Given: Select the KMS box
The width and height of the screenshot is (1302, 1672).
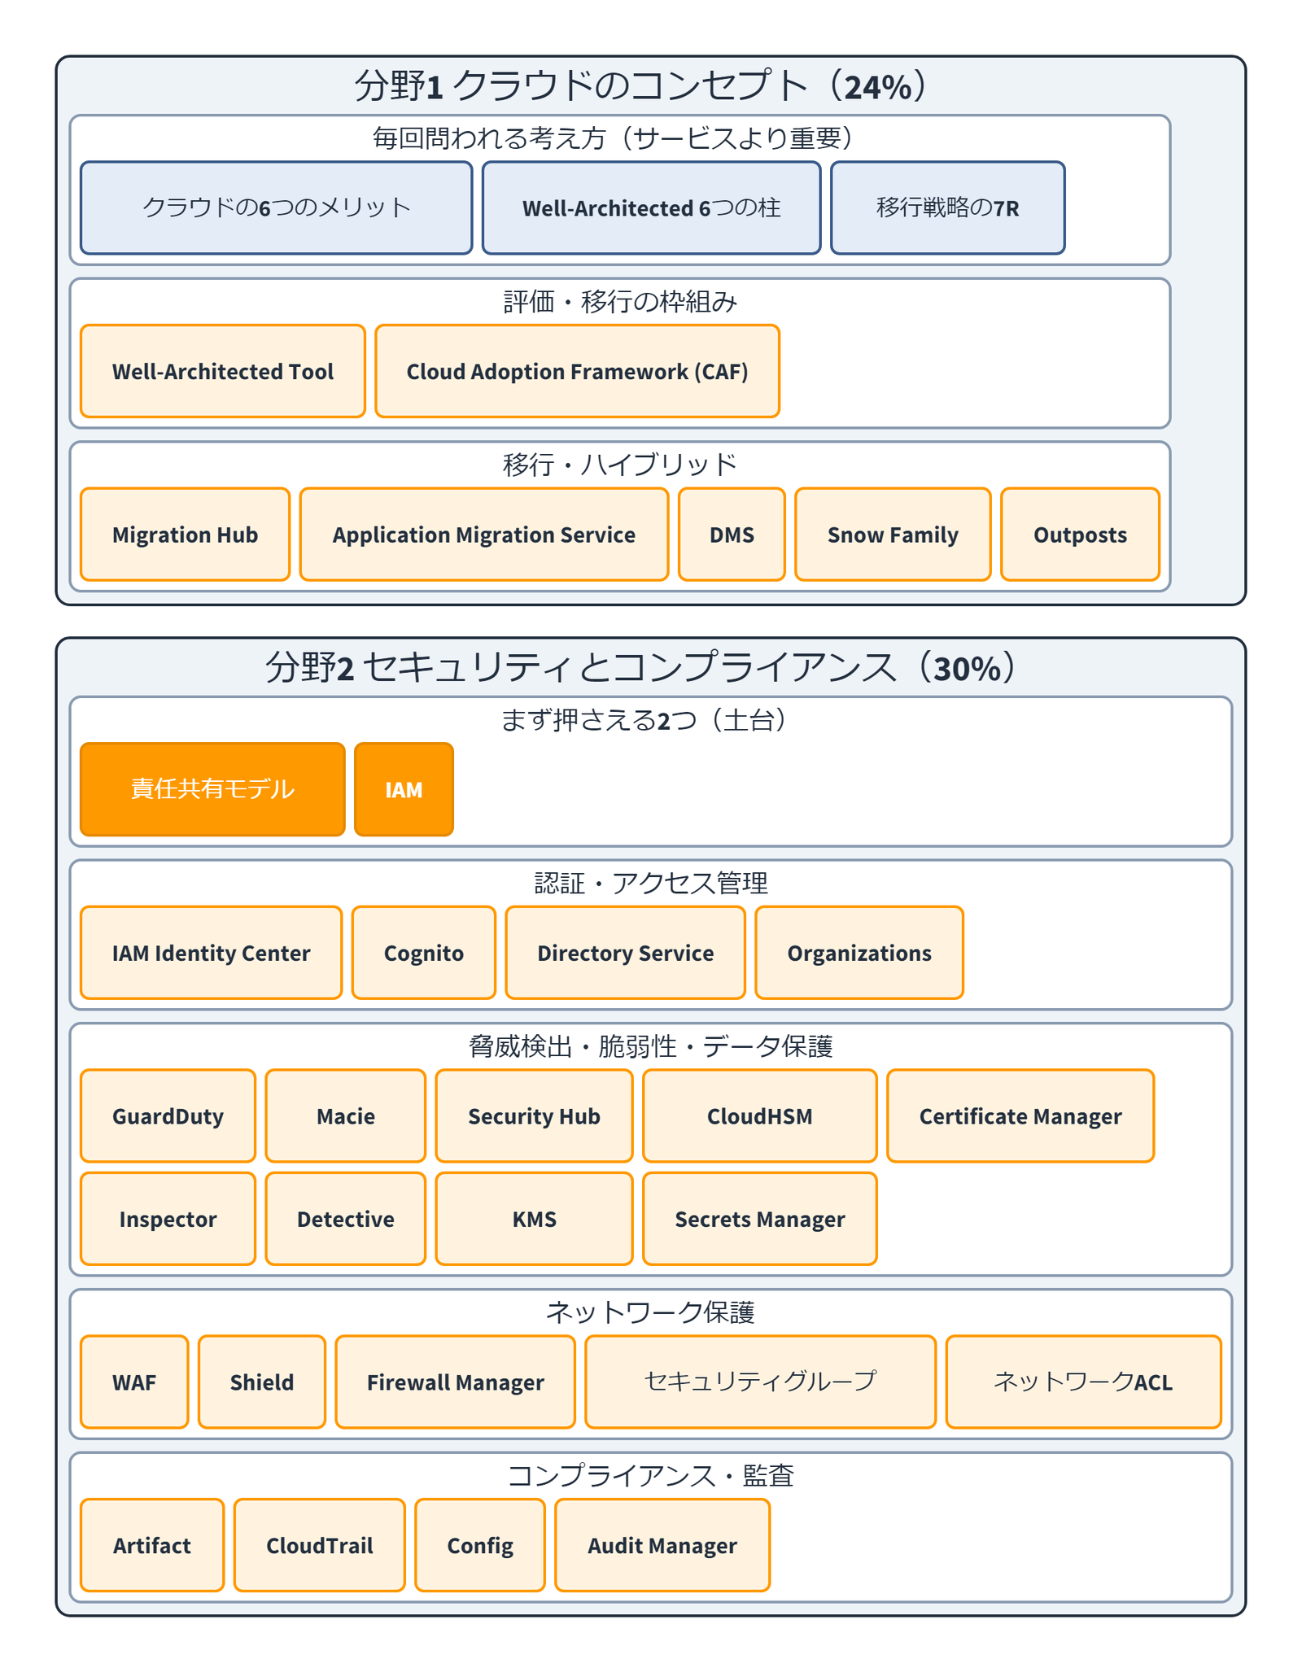Looking at the screenshot, I should coord(534,1219).
